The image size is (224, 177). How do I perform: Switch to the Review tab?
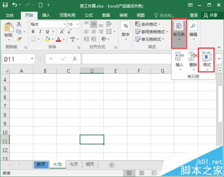(x=123, y=15)
